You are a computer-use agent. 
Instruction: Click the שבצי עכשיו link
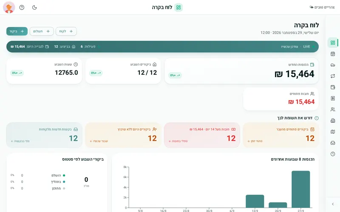tap(99, 141)
